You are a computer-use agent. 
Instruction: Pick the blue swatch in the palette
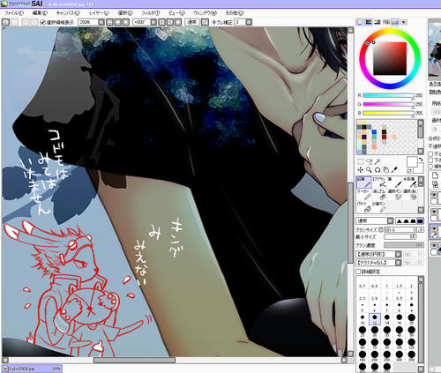374,132
